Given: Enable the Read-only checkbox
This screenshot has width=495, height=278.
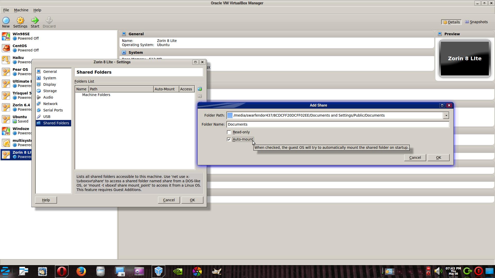Looking at the screenshot, I should 229,132.
